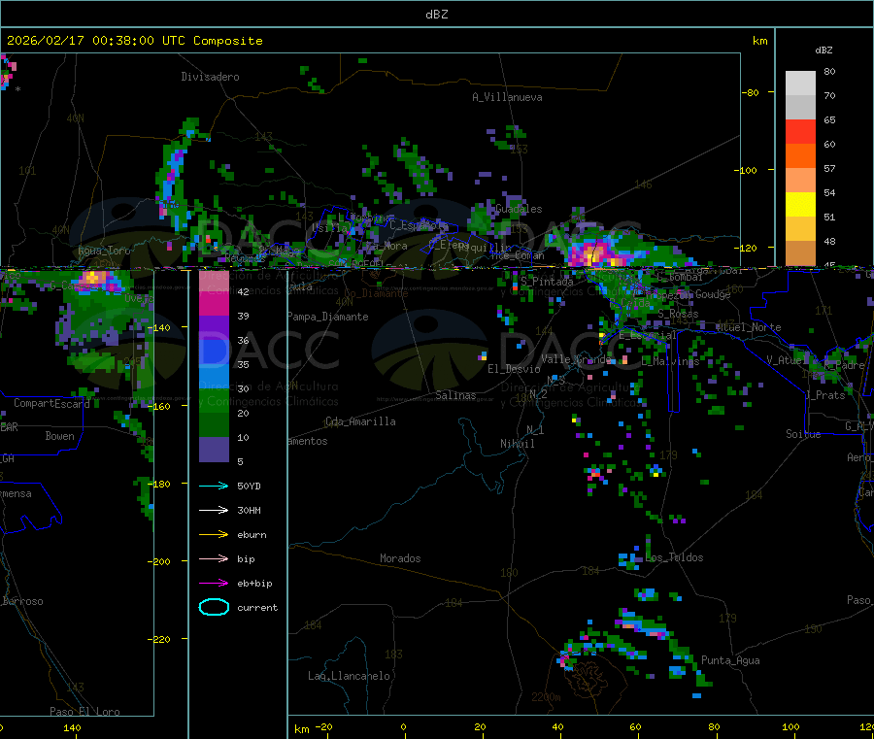This screenshot has height=739, width=874.
Task: Select the red swatch between 65 and 60 dBZ
Action: click(x=800, y=132)
